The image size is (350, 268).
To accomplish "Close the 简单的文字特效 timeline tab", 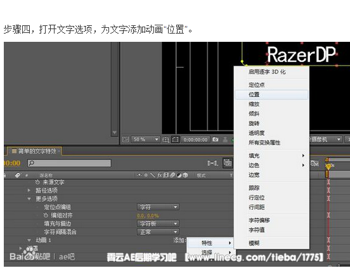I will (59, 151).
